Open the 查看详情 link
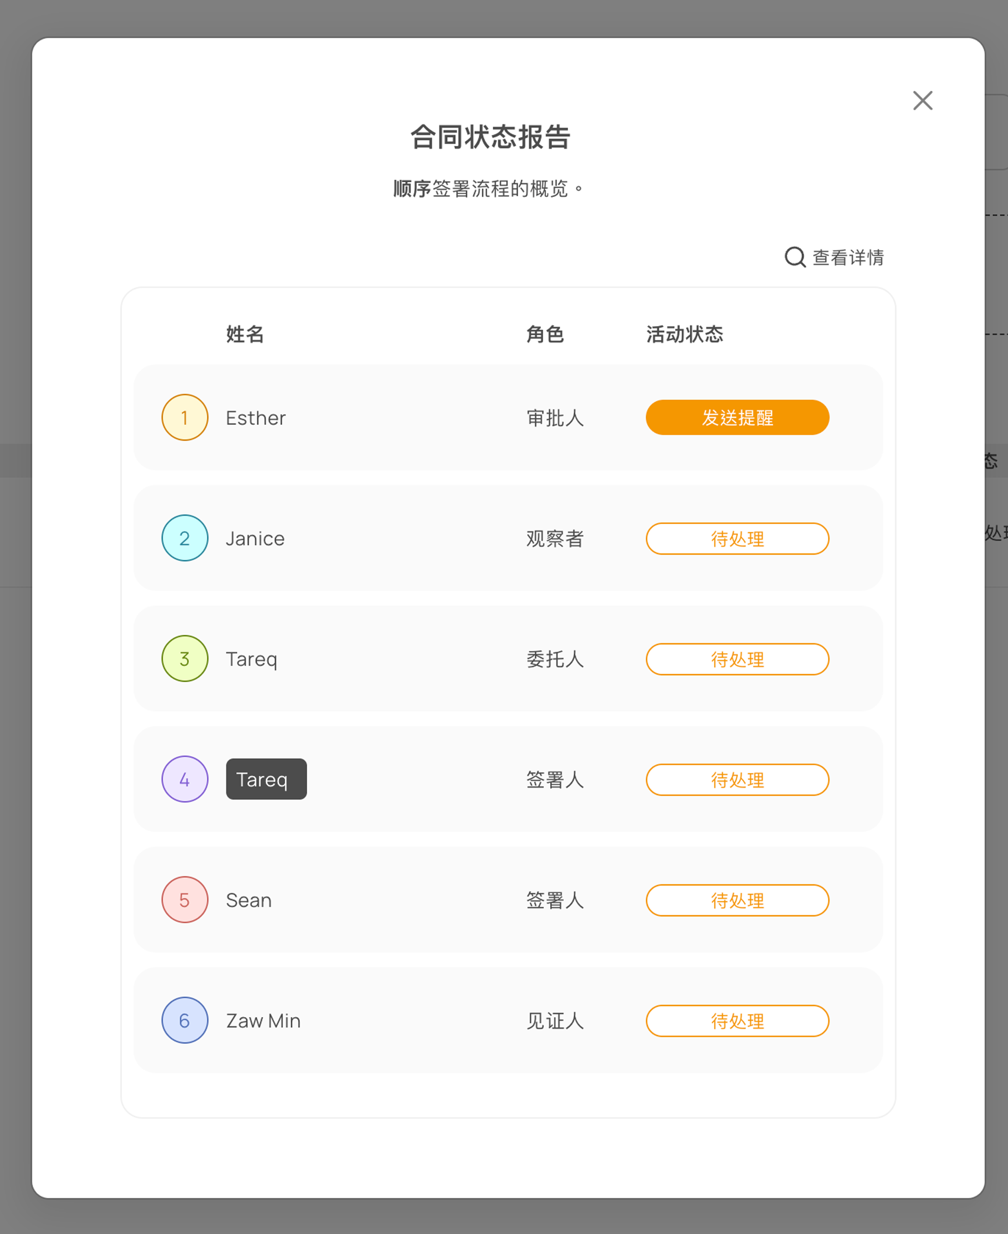The image size is (1008, 1234). 847,257
